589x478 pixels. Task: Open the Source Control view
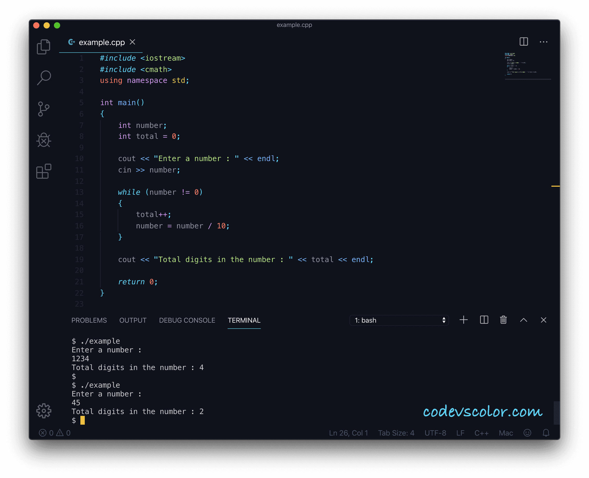44,109
